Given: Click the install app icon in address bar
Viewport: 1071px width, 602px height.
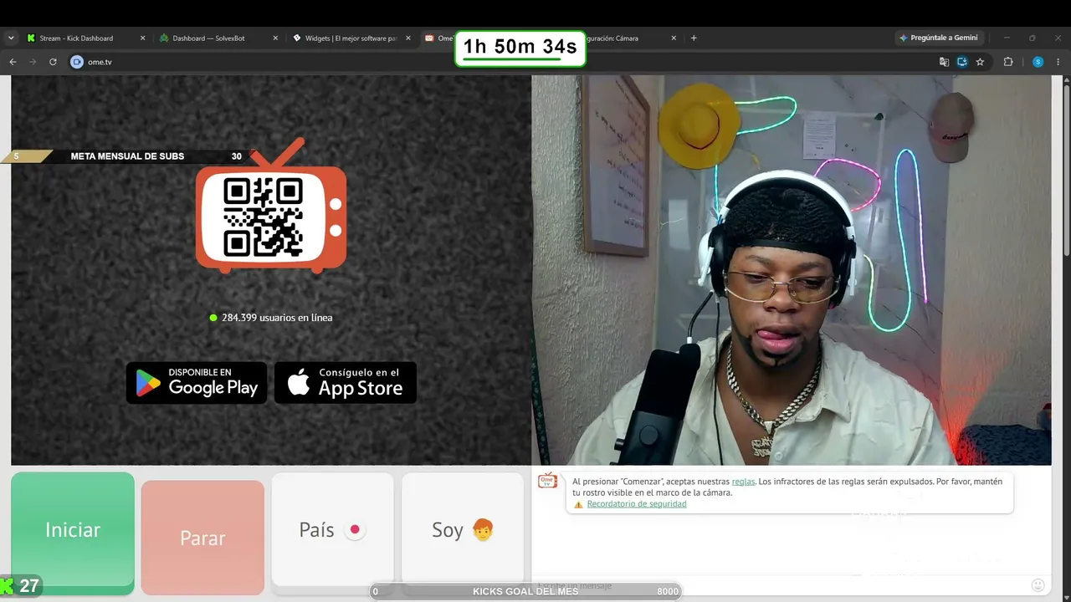Looking at the screenshot, I should [962, 62].
